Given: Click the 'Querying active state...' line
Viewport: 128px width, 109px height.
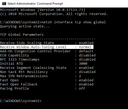Looking at the screenshot, I should 25,26.
